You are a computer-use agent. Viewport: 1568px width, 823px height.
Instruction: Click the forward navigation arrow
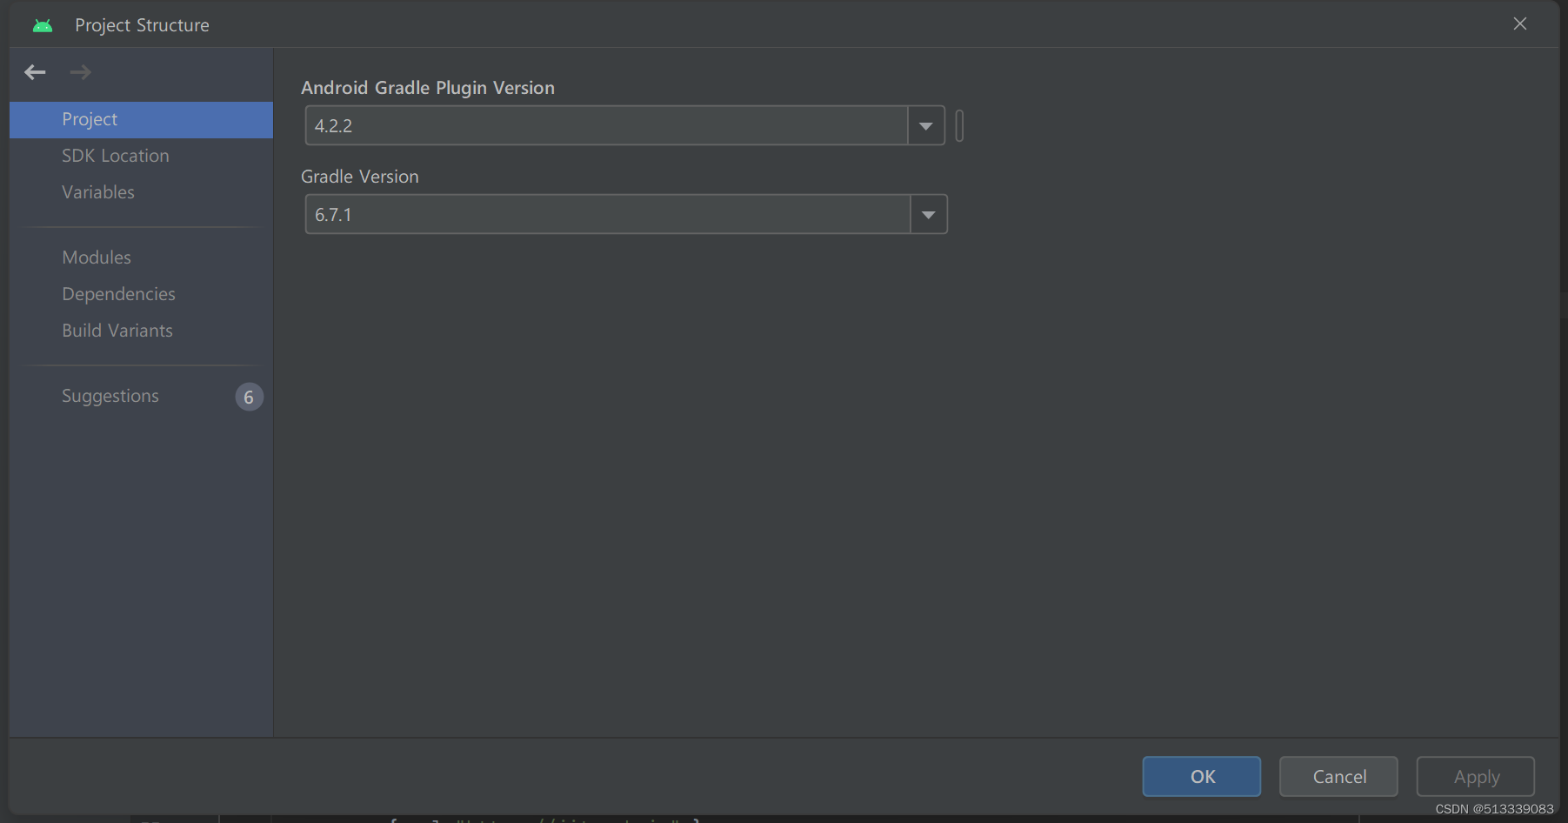pos(80,72)
